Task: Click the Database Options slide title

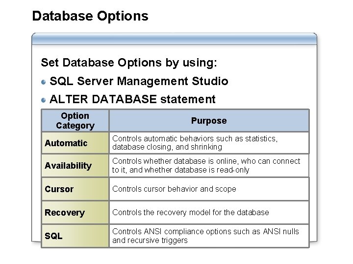Action: coord(90,16)
